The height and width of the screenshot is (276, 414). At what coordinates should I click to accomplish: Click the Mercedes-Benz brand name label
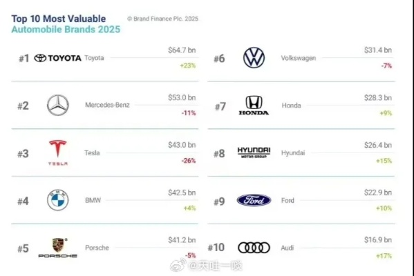pos(107,105)
